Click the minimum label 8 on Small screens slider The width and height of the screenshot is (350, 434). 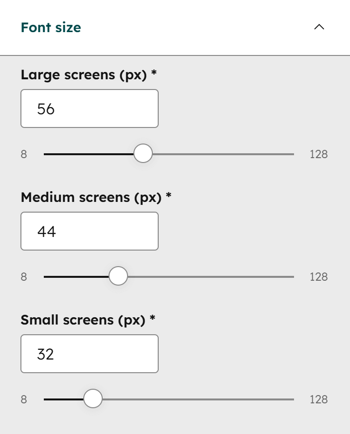click(x=24, y=399)
